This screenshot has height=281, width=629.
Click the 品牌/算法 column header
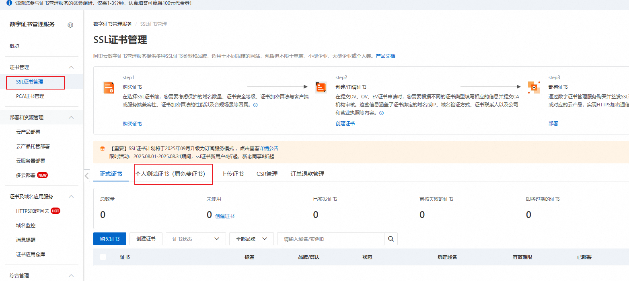309,257
